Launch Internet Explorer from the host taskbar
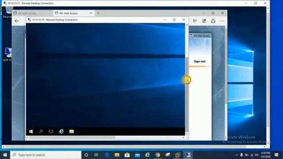The image size is (283, 159). [147, 155]
